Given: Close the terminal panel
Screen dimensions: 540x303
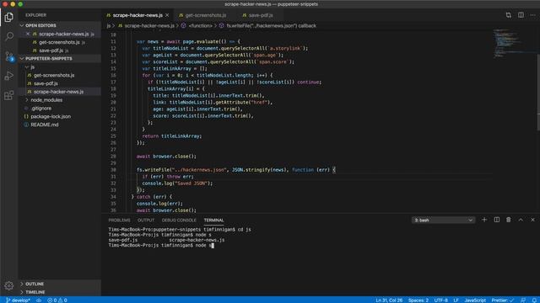Looking at the screenshot, I should point(532,220).
